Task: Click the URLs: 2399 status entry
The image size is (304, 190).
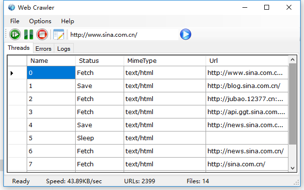Action: [140, 181]
